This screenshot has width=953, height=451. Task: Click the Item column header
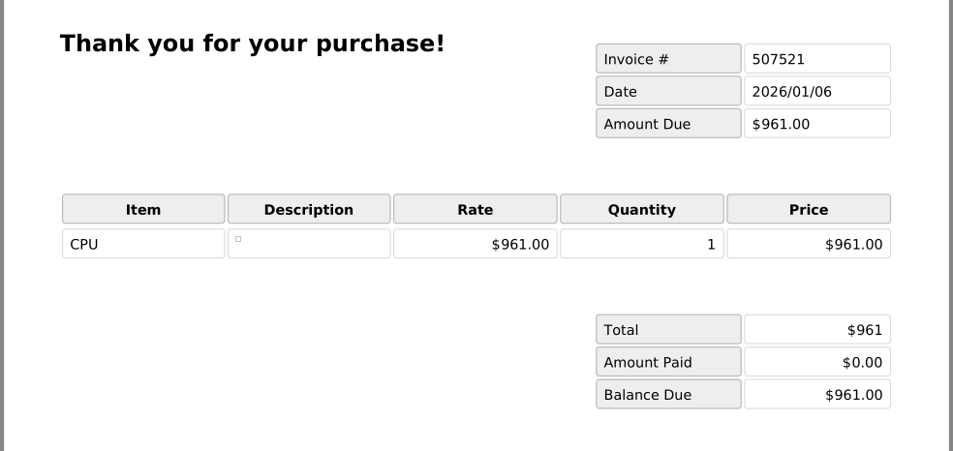[143, 209]
